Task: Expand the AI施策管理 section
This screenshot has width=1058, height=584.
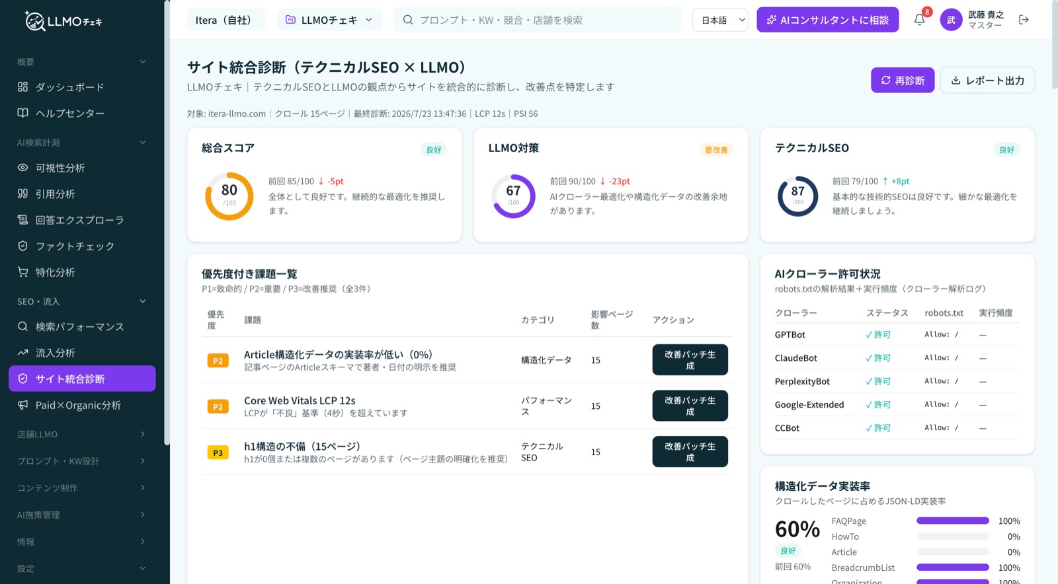Action: (142, 515)
